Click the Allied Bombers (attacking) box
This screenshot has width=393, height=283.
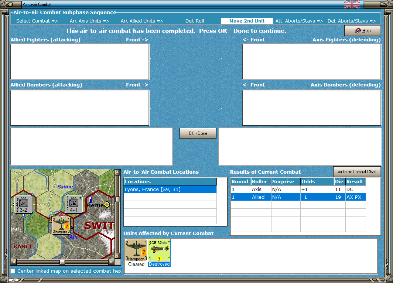[x=80, y=108]
